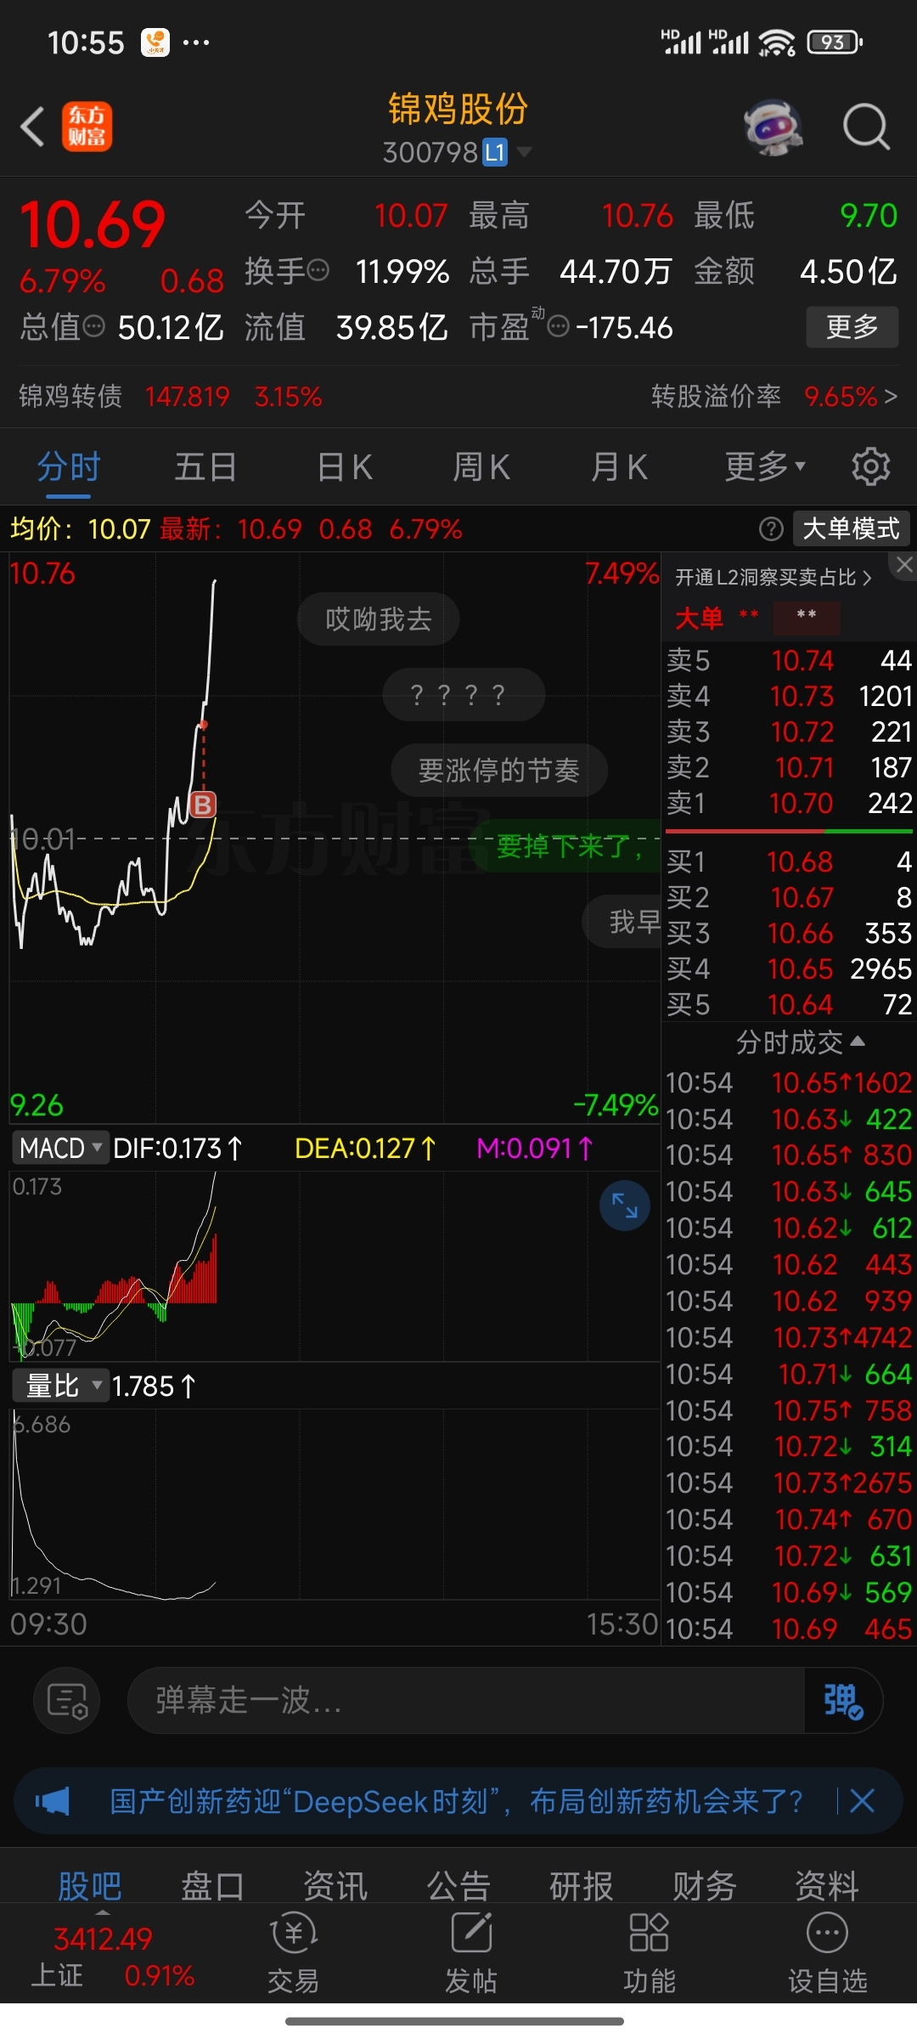Dismiss the 创新药 announcement banner
This screenshot has width=917, height=2039.
coord(863,1800)
